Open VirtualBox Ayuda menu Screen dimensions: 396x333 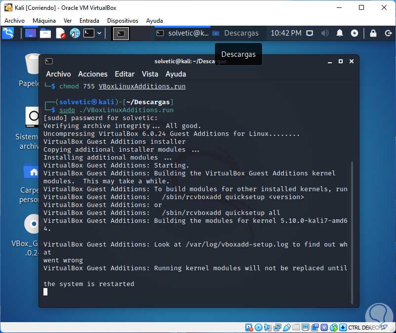click(155, 21)
